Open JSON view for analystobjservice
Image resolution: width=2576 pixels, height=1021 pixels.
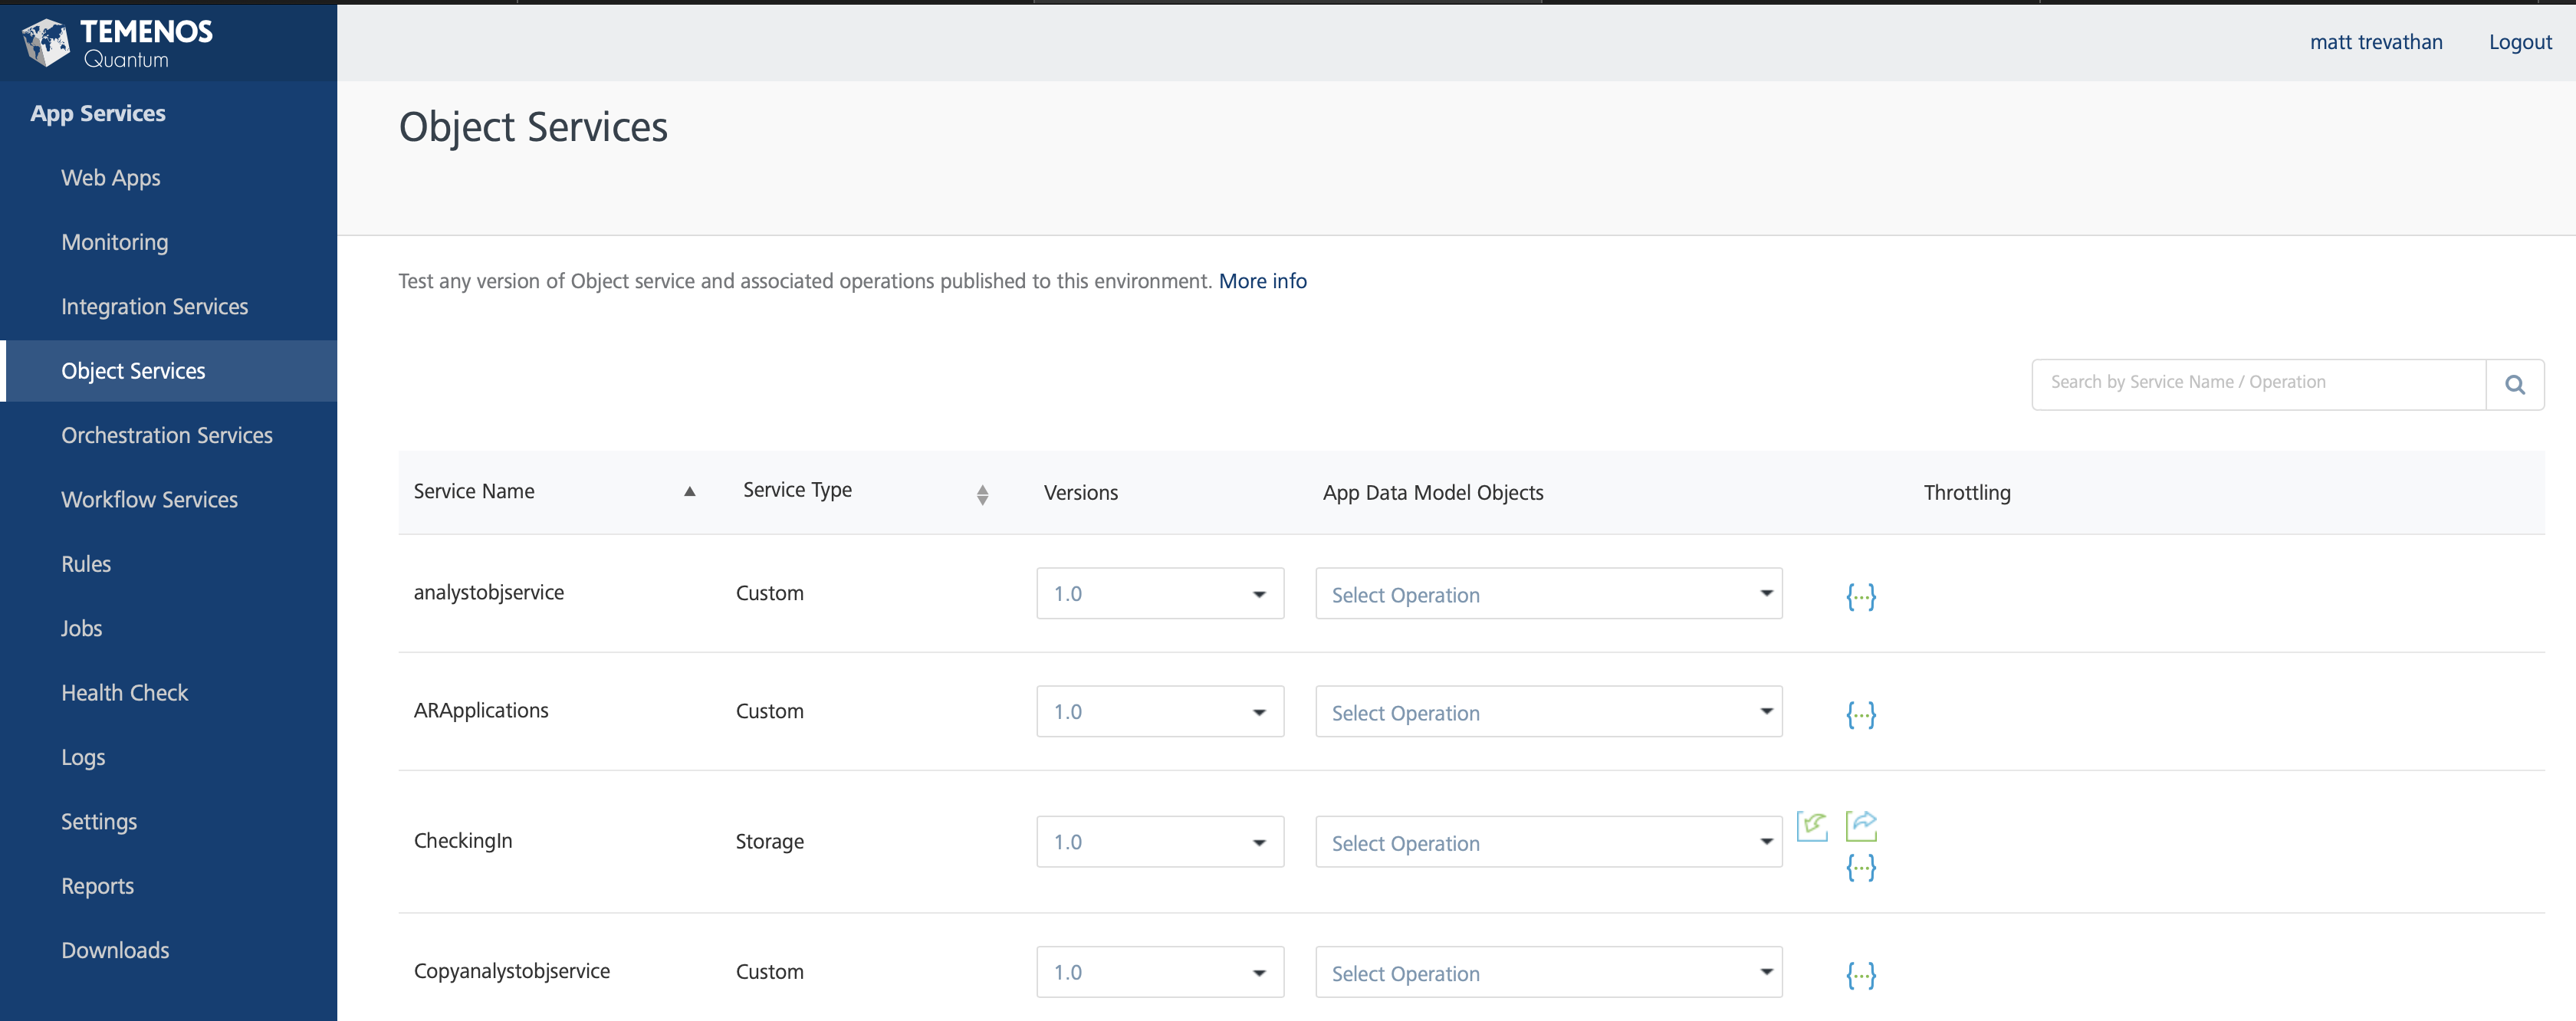click(x=1859, y=596)
